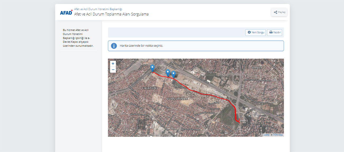This screenshot has width=344, height=152.
Task: Click the end of the red route line
Action: [x=239, y=123]
